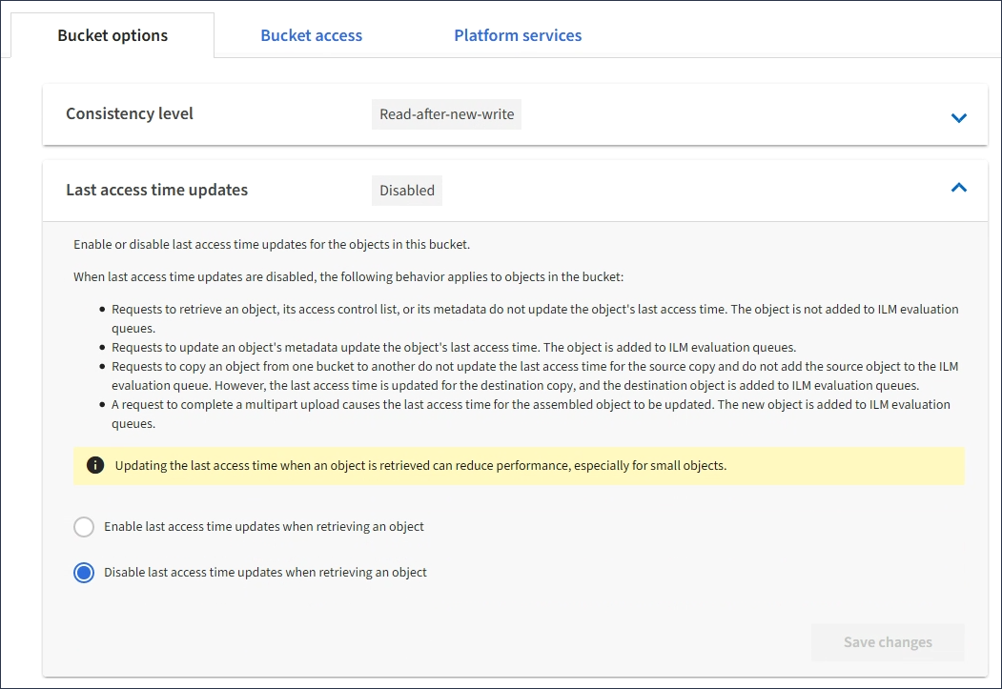Click the "Enable last access time updates" label text
1002x689 pixels.
264,526
